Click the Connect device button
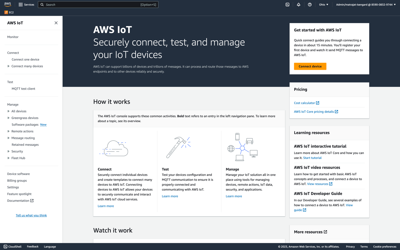 coord(310,66)
